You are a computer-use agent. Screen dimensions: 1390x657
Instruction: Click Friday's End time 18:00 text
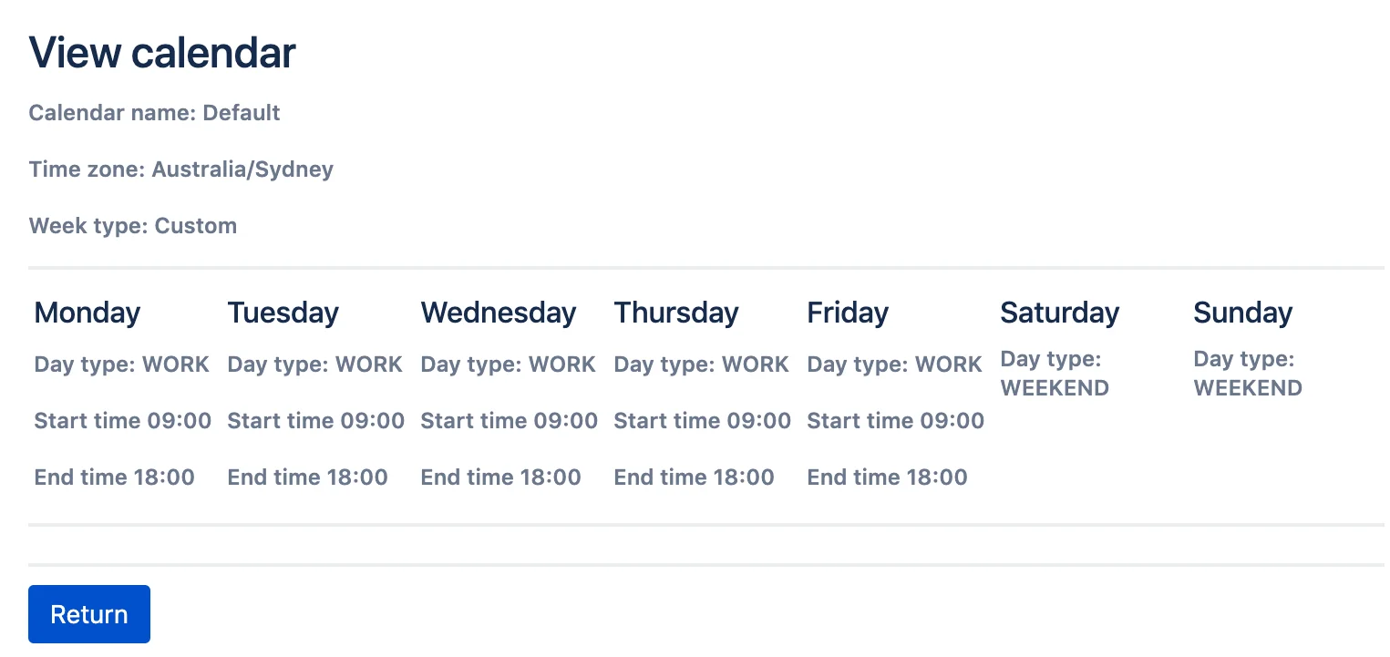click(888, 477)
